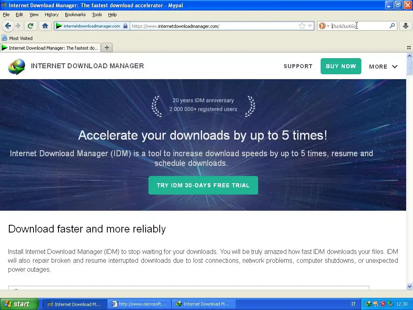Image resolution: width=413 pixels, height=310 pixels.
Task: Click the Forward arrow button
Action: click(18, 26)
